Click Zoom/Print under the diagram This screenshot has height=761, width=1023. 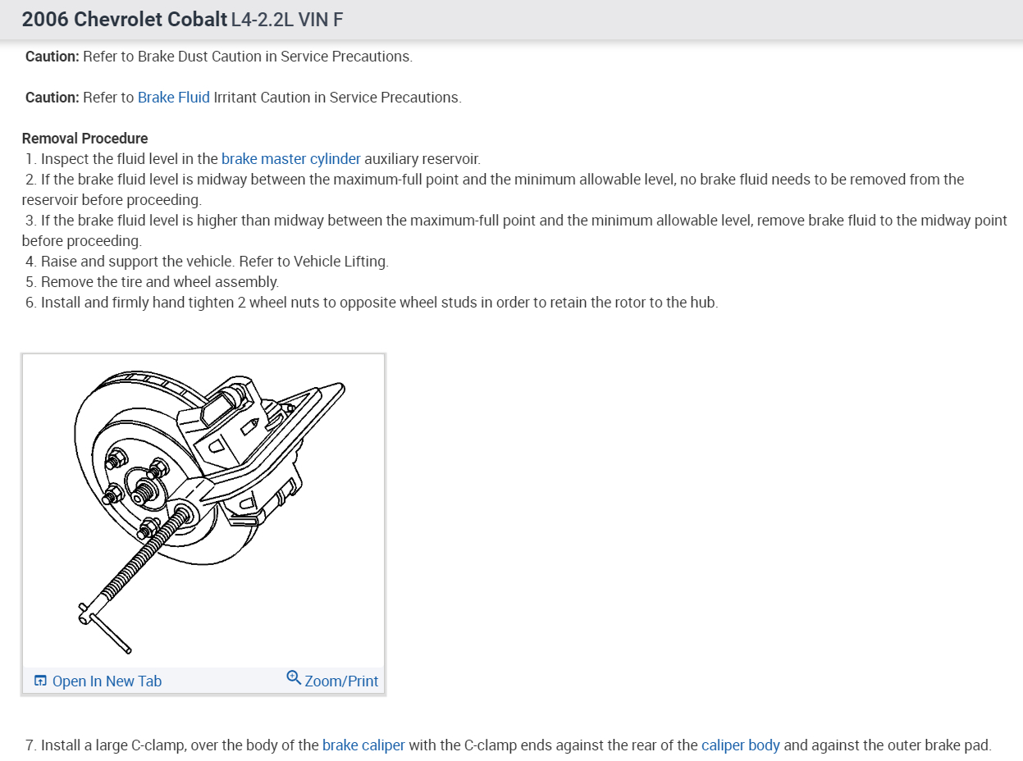[x=341, y=681]
